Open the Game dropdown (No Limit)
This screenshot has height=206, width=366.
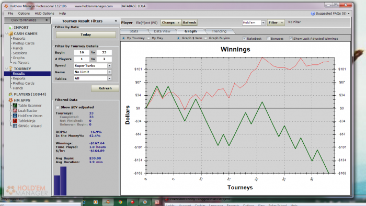pos(109,72)
